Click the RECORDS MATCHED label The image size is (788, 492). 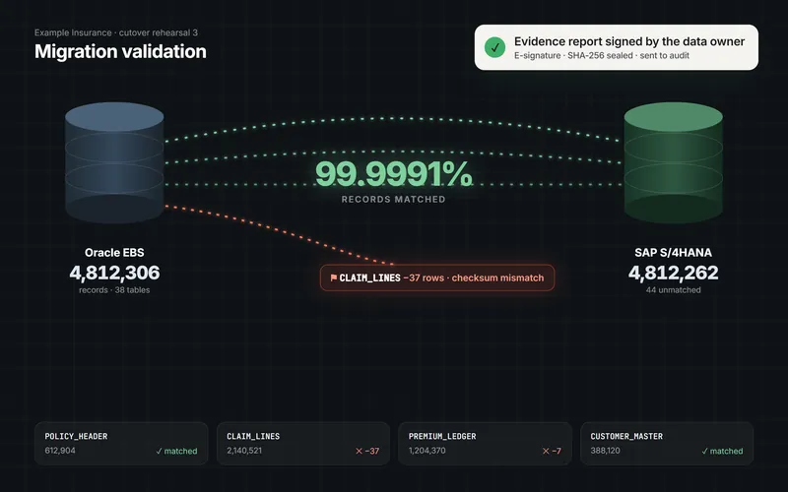coord(393,200)
